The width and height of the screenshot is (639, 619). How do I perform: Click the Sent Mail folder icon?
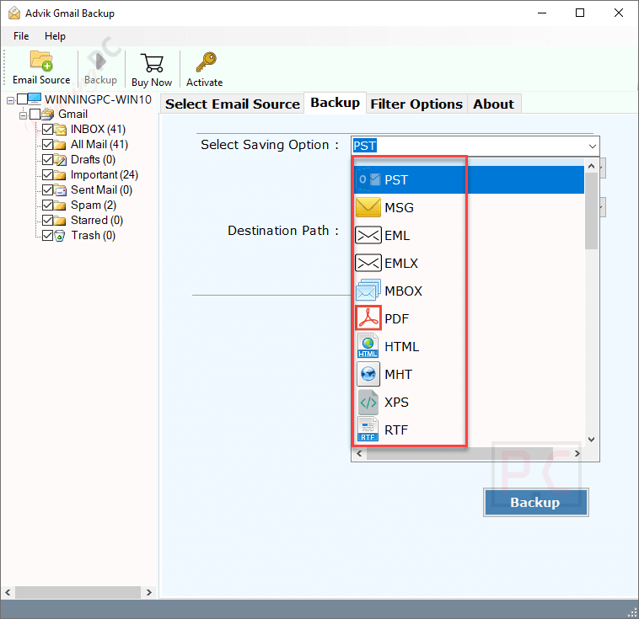(x=61, y=190)
